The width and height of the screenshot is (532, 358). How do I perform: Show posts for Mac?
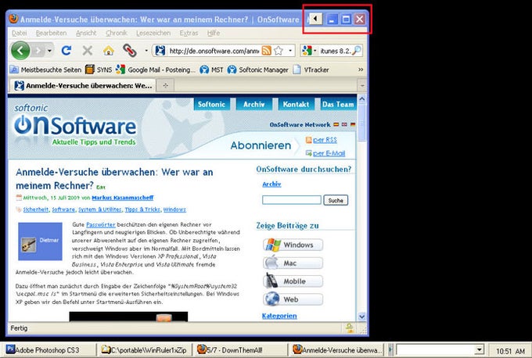[x=293, y=263]
